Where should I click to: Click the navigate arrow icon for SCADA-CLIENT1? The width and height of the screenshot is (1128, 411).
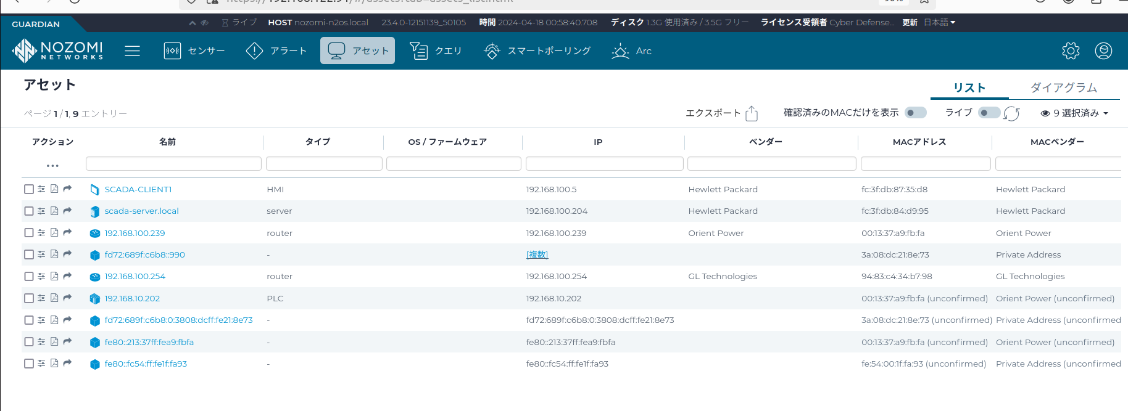[67, 189]
